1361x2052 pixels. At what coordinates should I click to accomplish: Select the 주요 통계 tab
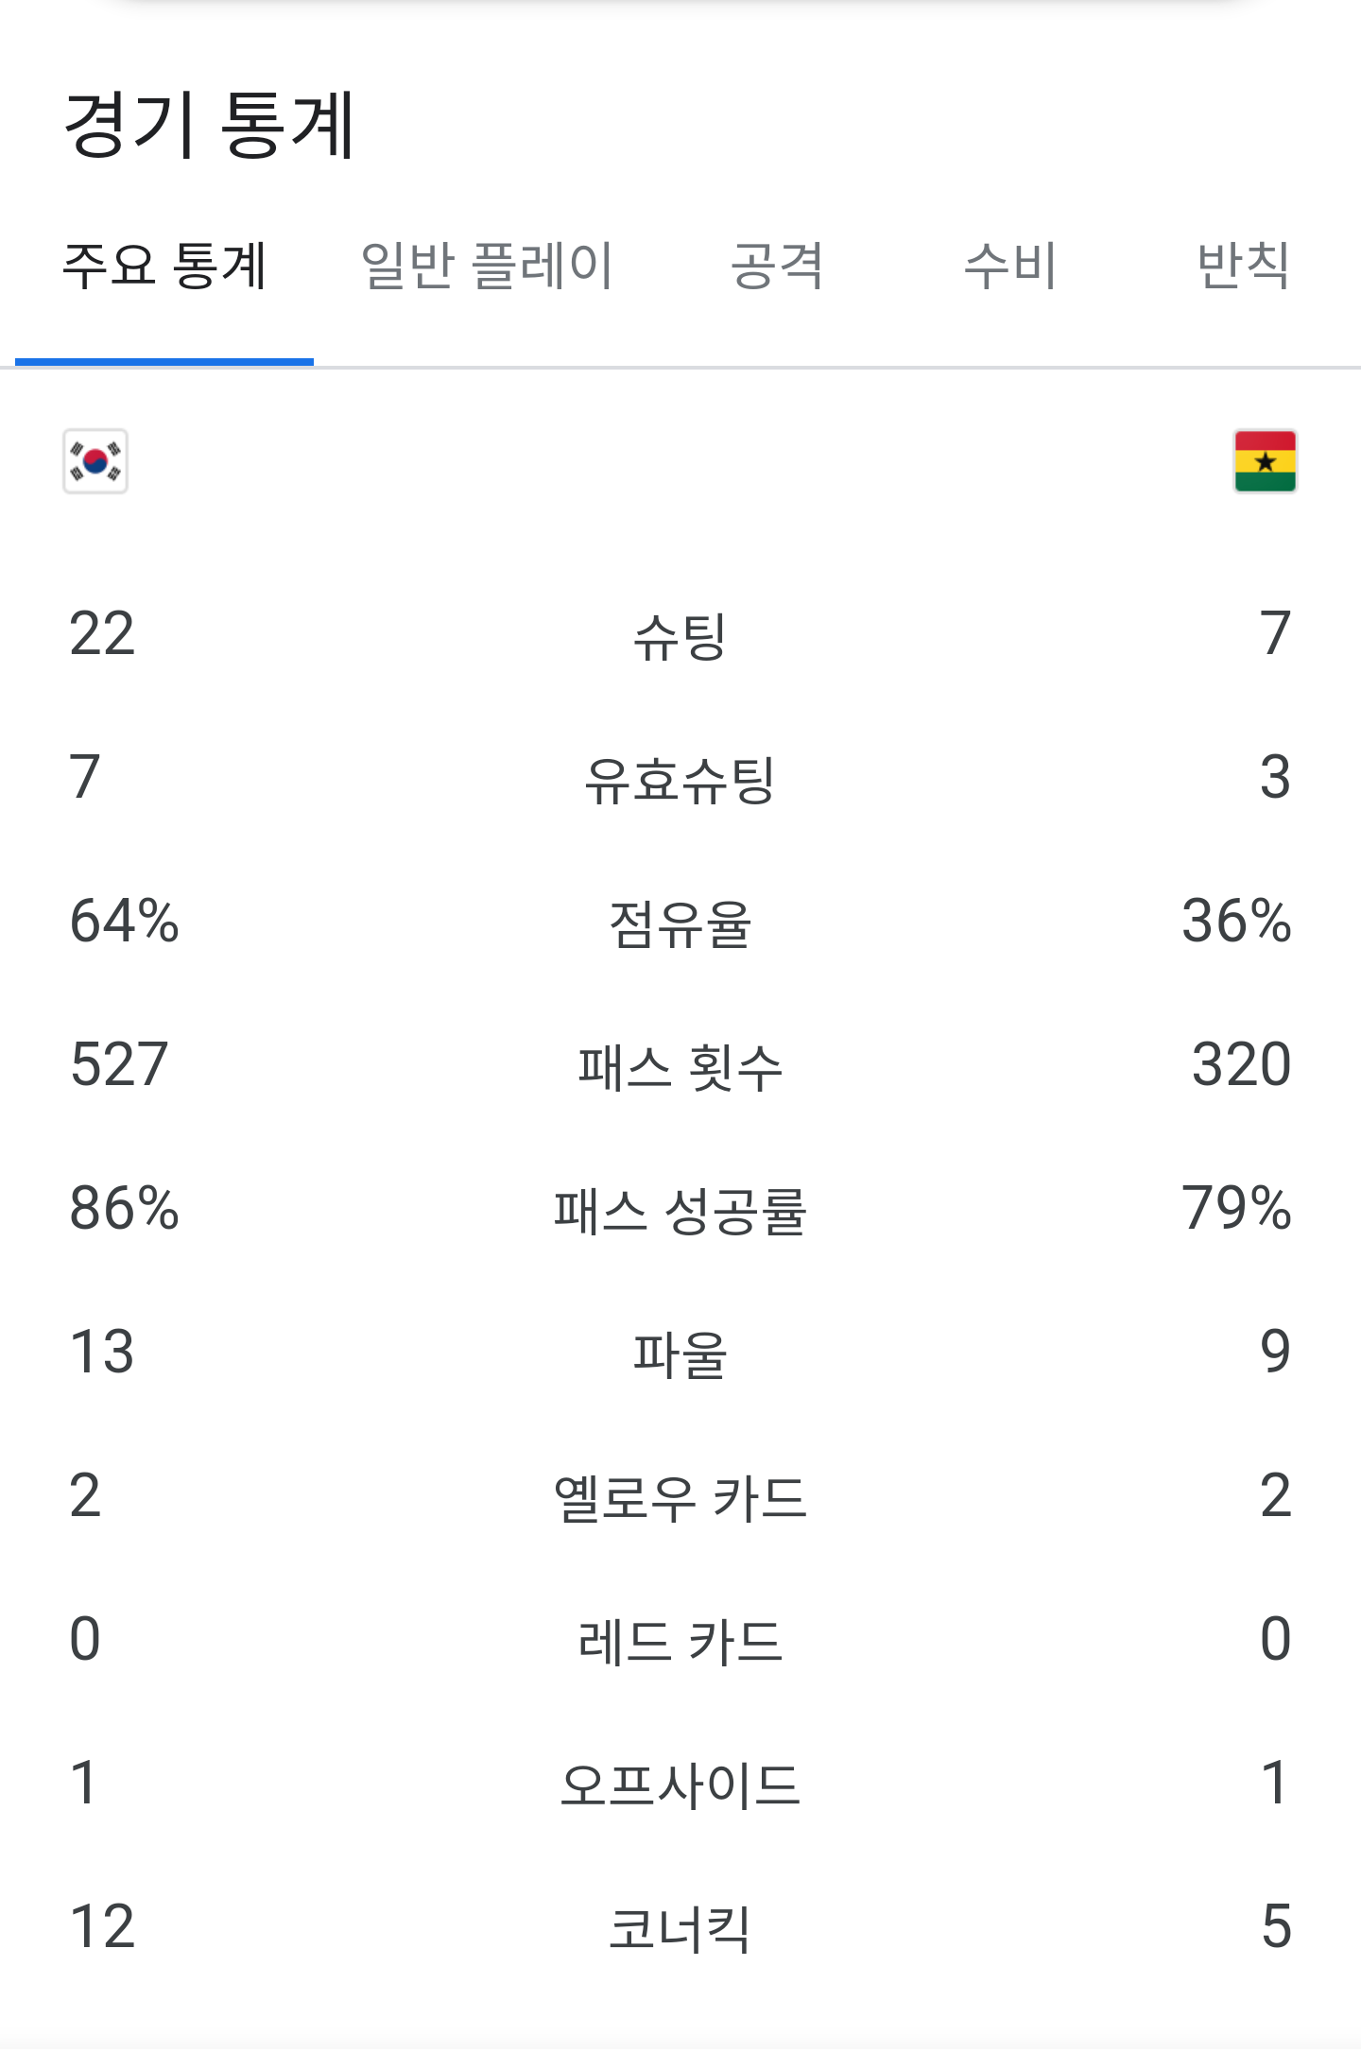(164, 266)
